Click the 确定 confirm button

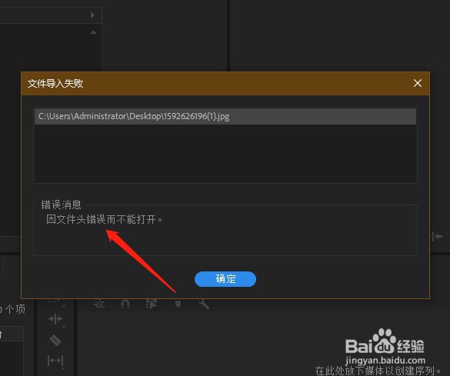click(x=225, y=279)
